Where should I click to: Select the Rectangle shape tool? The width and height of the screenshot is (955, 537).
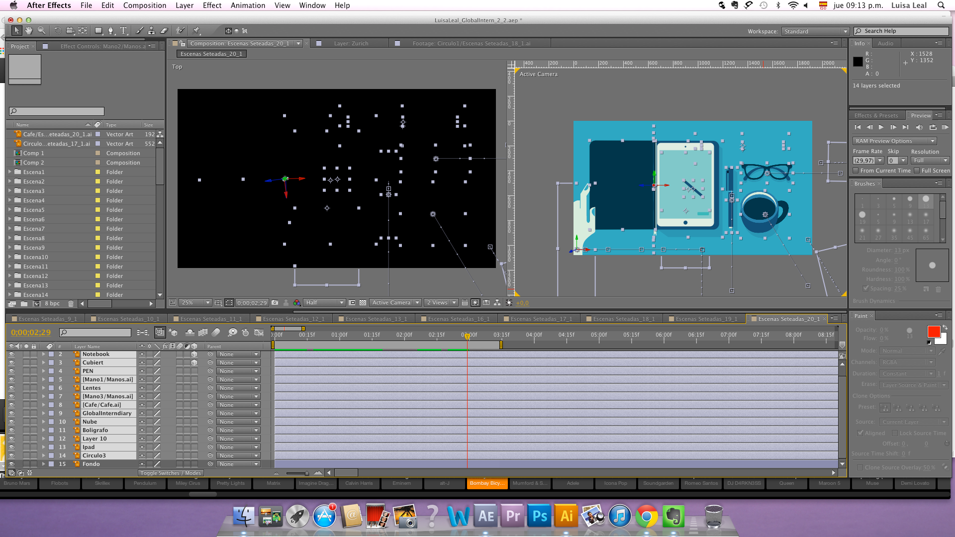coord(98,31)
